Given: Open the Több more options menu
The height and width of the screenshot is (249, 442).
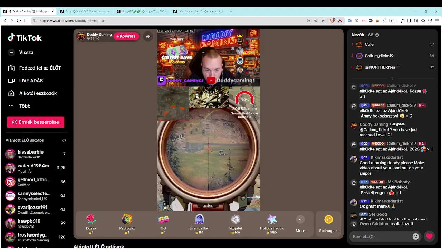Looking at the screenshot, I should point(24,106).
